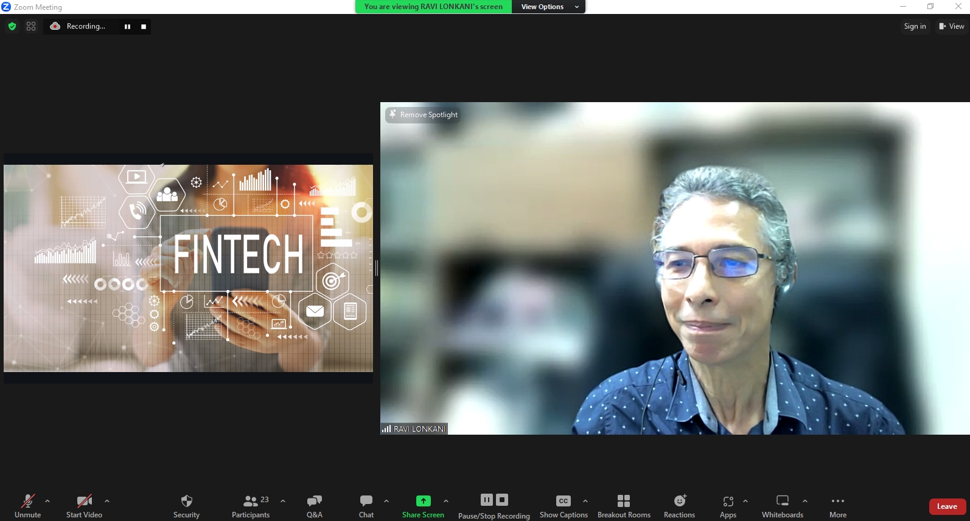Viewport: 970px width, 521px height.
Task: Click the red Leave button
Action: coord(947,506)
